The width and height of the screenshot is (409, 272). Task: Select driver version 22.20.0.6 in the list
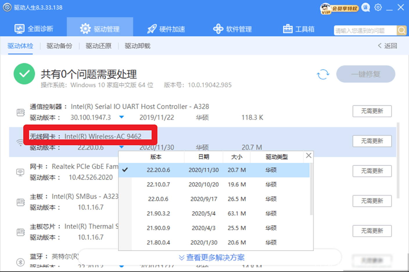point(214,170)
